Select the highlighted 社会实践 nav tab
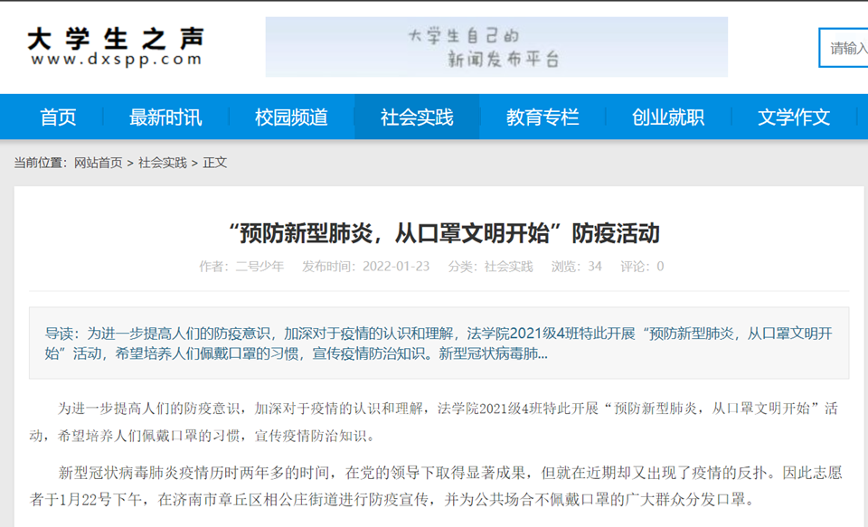Image resolution: width=868 pixels, height=527 pixels. point(417,117)
